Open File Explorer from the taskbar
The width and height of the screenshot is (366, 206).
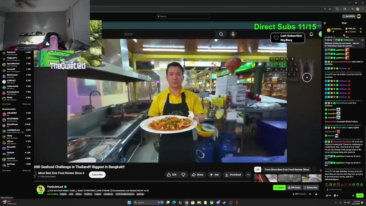point(199,203)
